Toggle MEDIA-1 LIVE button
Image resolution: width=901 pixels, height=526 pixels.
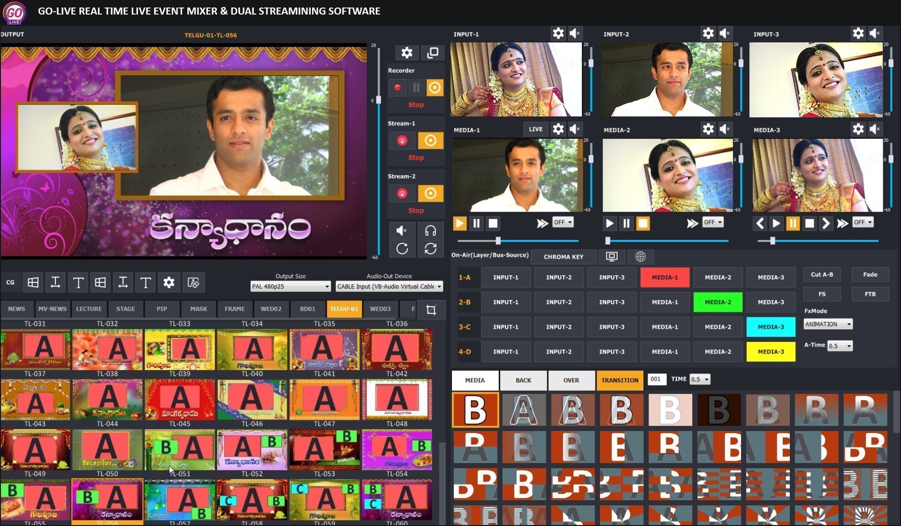pos(535,129)
